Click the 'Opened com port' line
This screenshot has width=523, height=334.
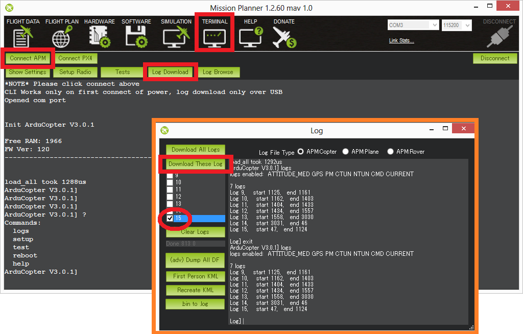(x=35, y=101)
